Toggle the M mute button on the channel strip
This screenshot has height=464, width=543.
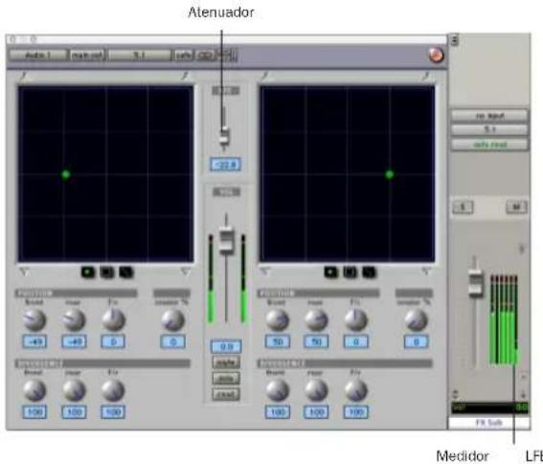click(x=516, y=207)
